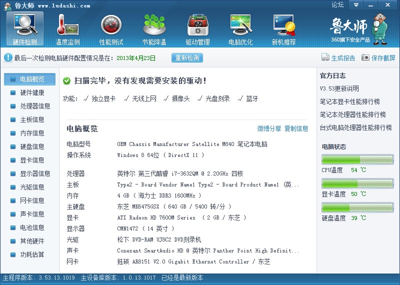Click the 复制信息 copy info link

pyautogui.click(x=296, y=128)
